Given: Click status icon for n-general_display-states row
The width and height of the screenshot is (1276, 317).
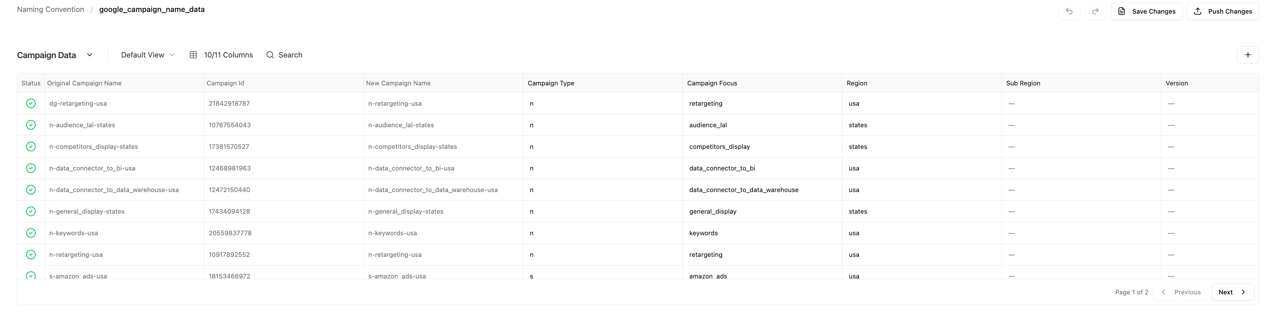Looking at the screenshot, I should 31,211.
